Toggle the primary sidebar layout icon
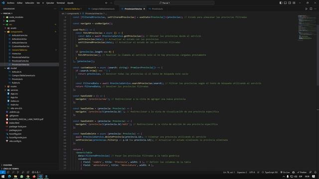The height and width of the screenshot is (179, 319). pos(281,3)
